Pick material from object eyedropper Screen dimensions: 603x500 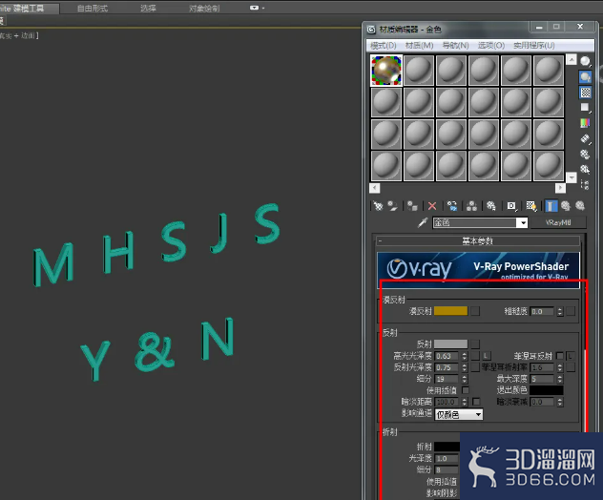pos(423,222)
